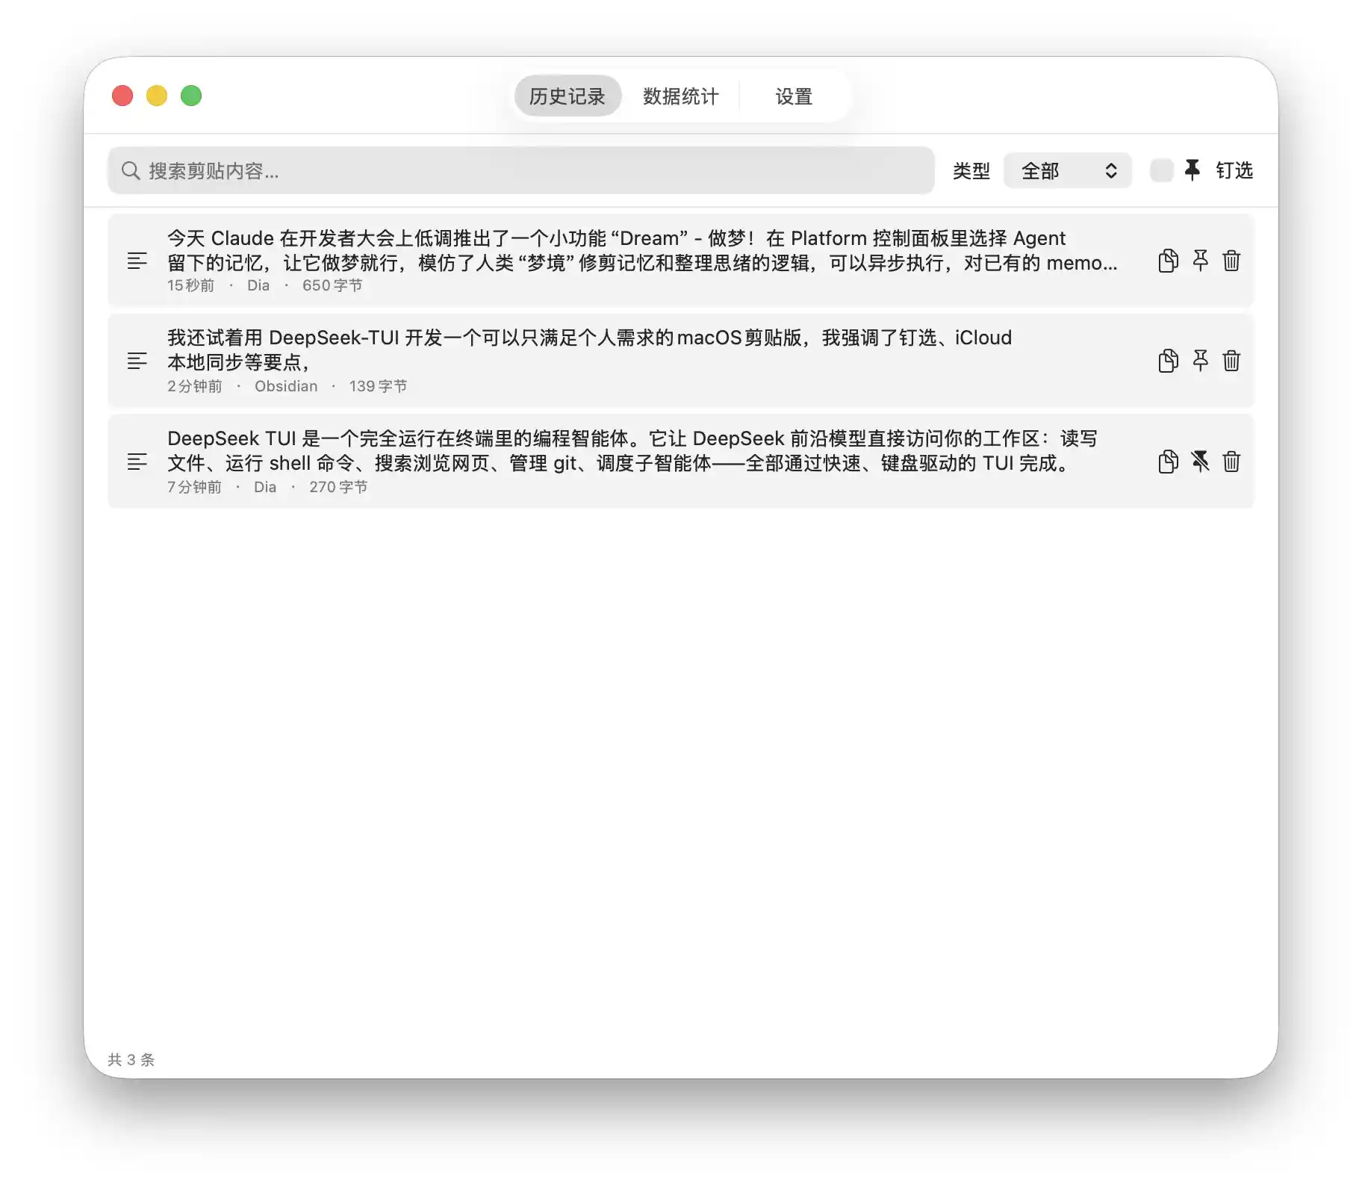This screenshot has width=1362, height=1189.
Task: Pin the Obsidian 139字节 clip
Action: (1200, 361)
